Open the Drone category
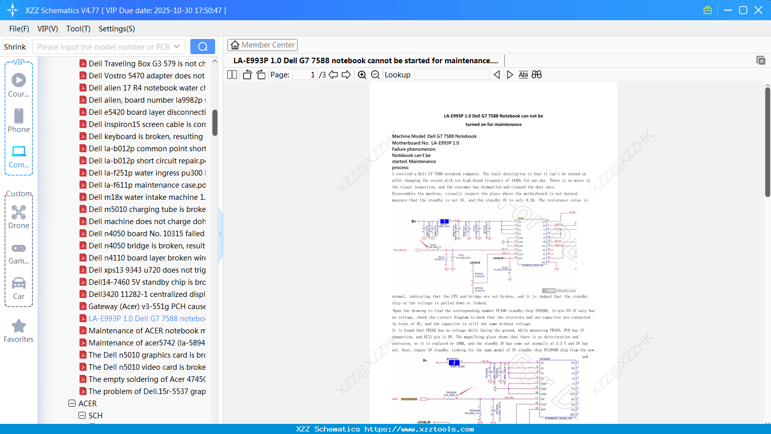Screen dimensions: 771x434 point(19,217)
